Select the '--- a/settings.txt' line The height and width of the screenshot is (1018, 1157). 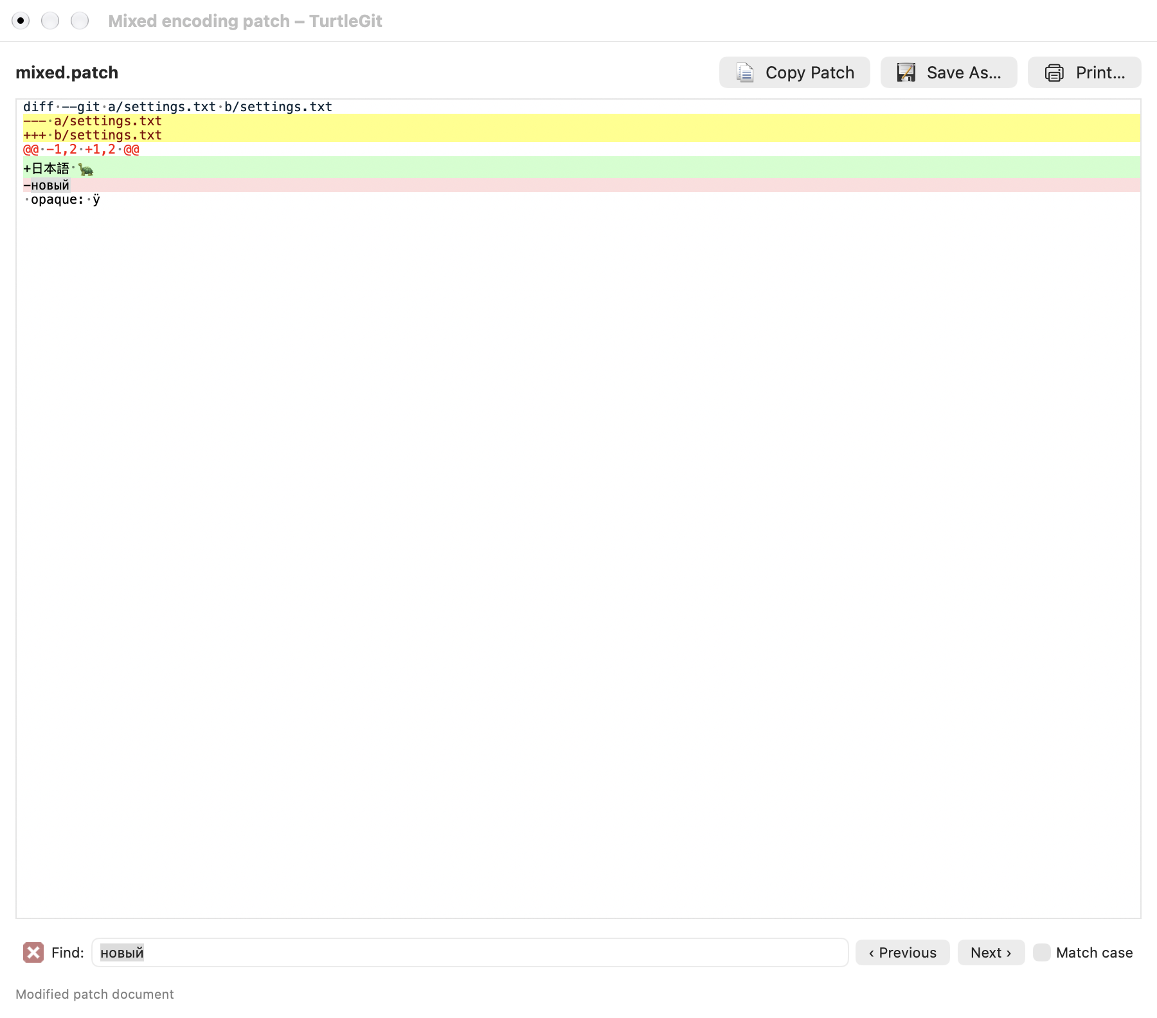(x=582, y=121)
